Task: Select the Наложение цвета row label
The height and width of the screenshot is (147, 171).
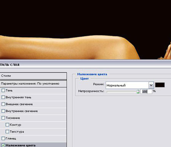Action: (21, 145)
